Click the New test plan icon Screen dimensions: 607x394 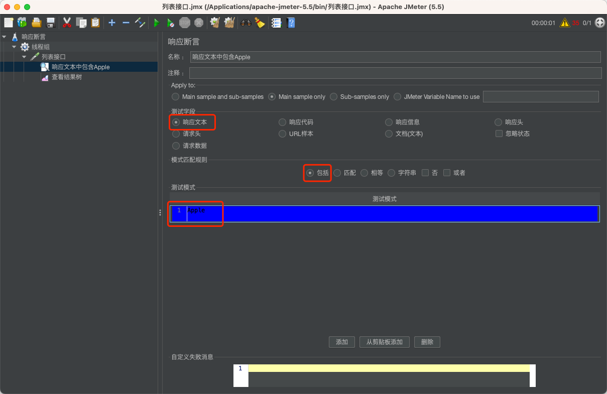point(9,23)
